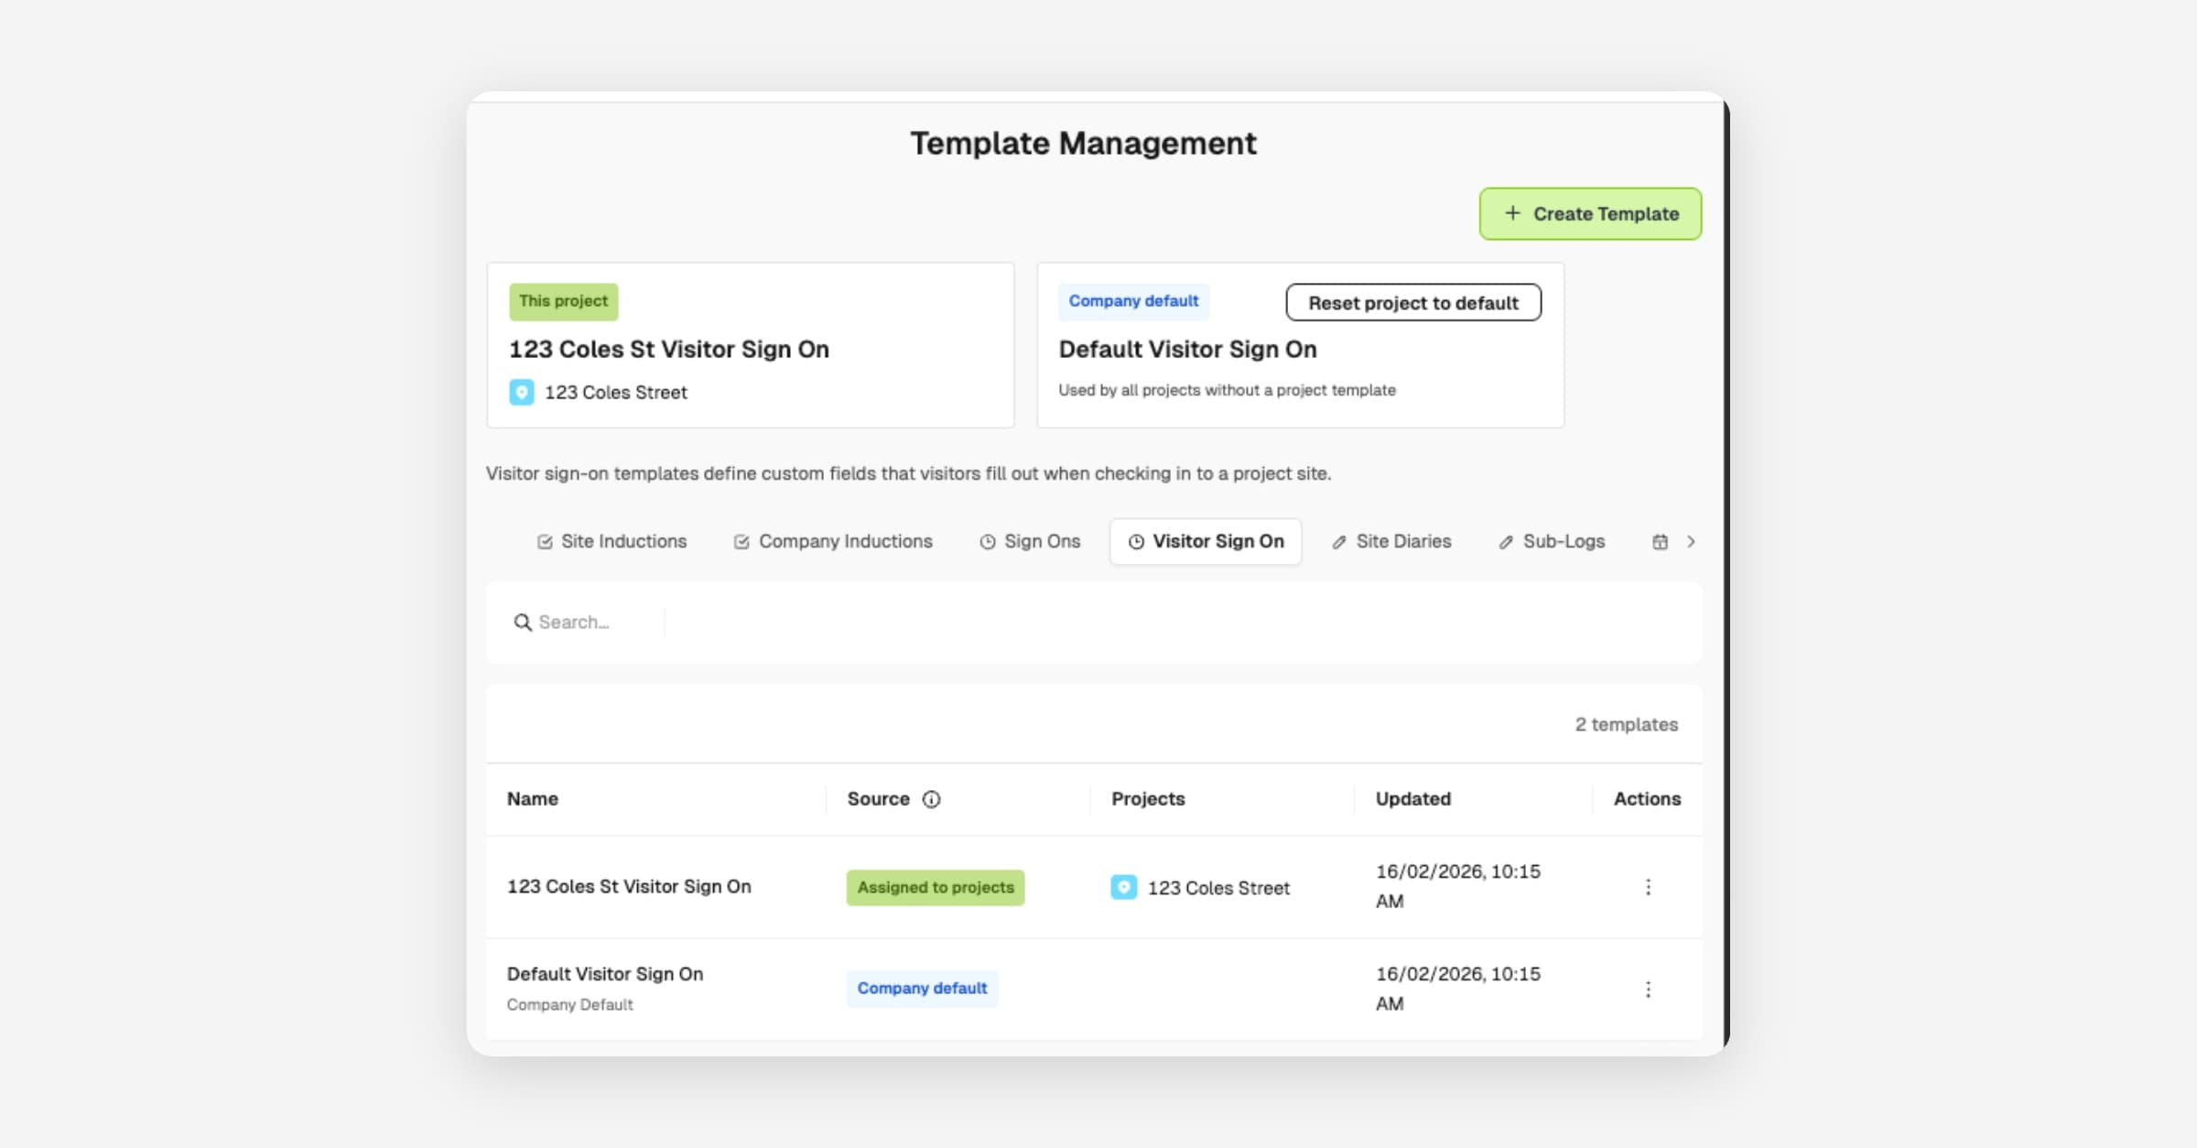Image resolution: width=2197 pixels, height=1148 pixels.
Task: Click the plus icon in Create Template
Action: (x=1512, y=212)
